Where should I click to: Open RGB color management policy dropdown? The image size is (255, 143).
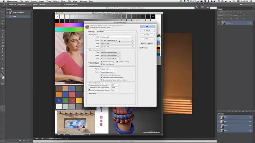pos(110,52)
